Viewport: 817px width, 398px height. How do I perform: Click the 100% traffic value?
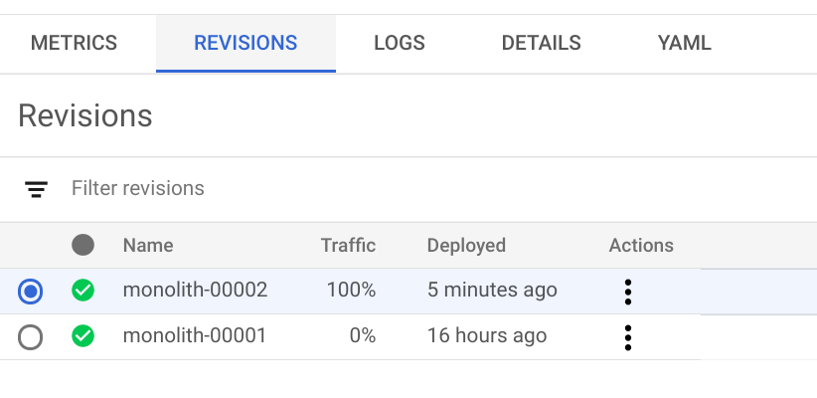click(351, 291)
